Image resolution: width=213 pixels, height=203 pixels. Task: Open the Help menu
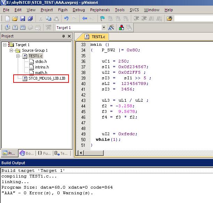[x=168, y=10]
